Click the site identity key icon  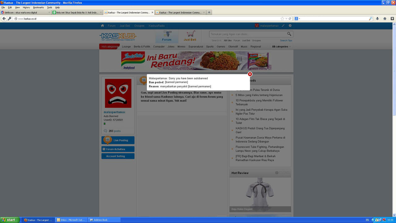[x=10, y=19]
